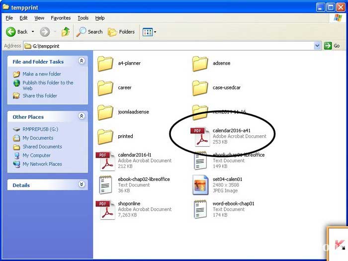The height and width of the screenshot is (261, 348).
Task: Click the My Computer icon in Other Places
Action: pos(16,155)
